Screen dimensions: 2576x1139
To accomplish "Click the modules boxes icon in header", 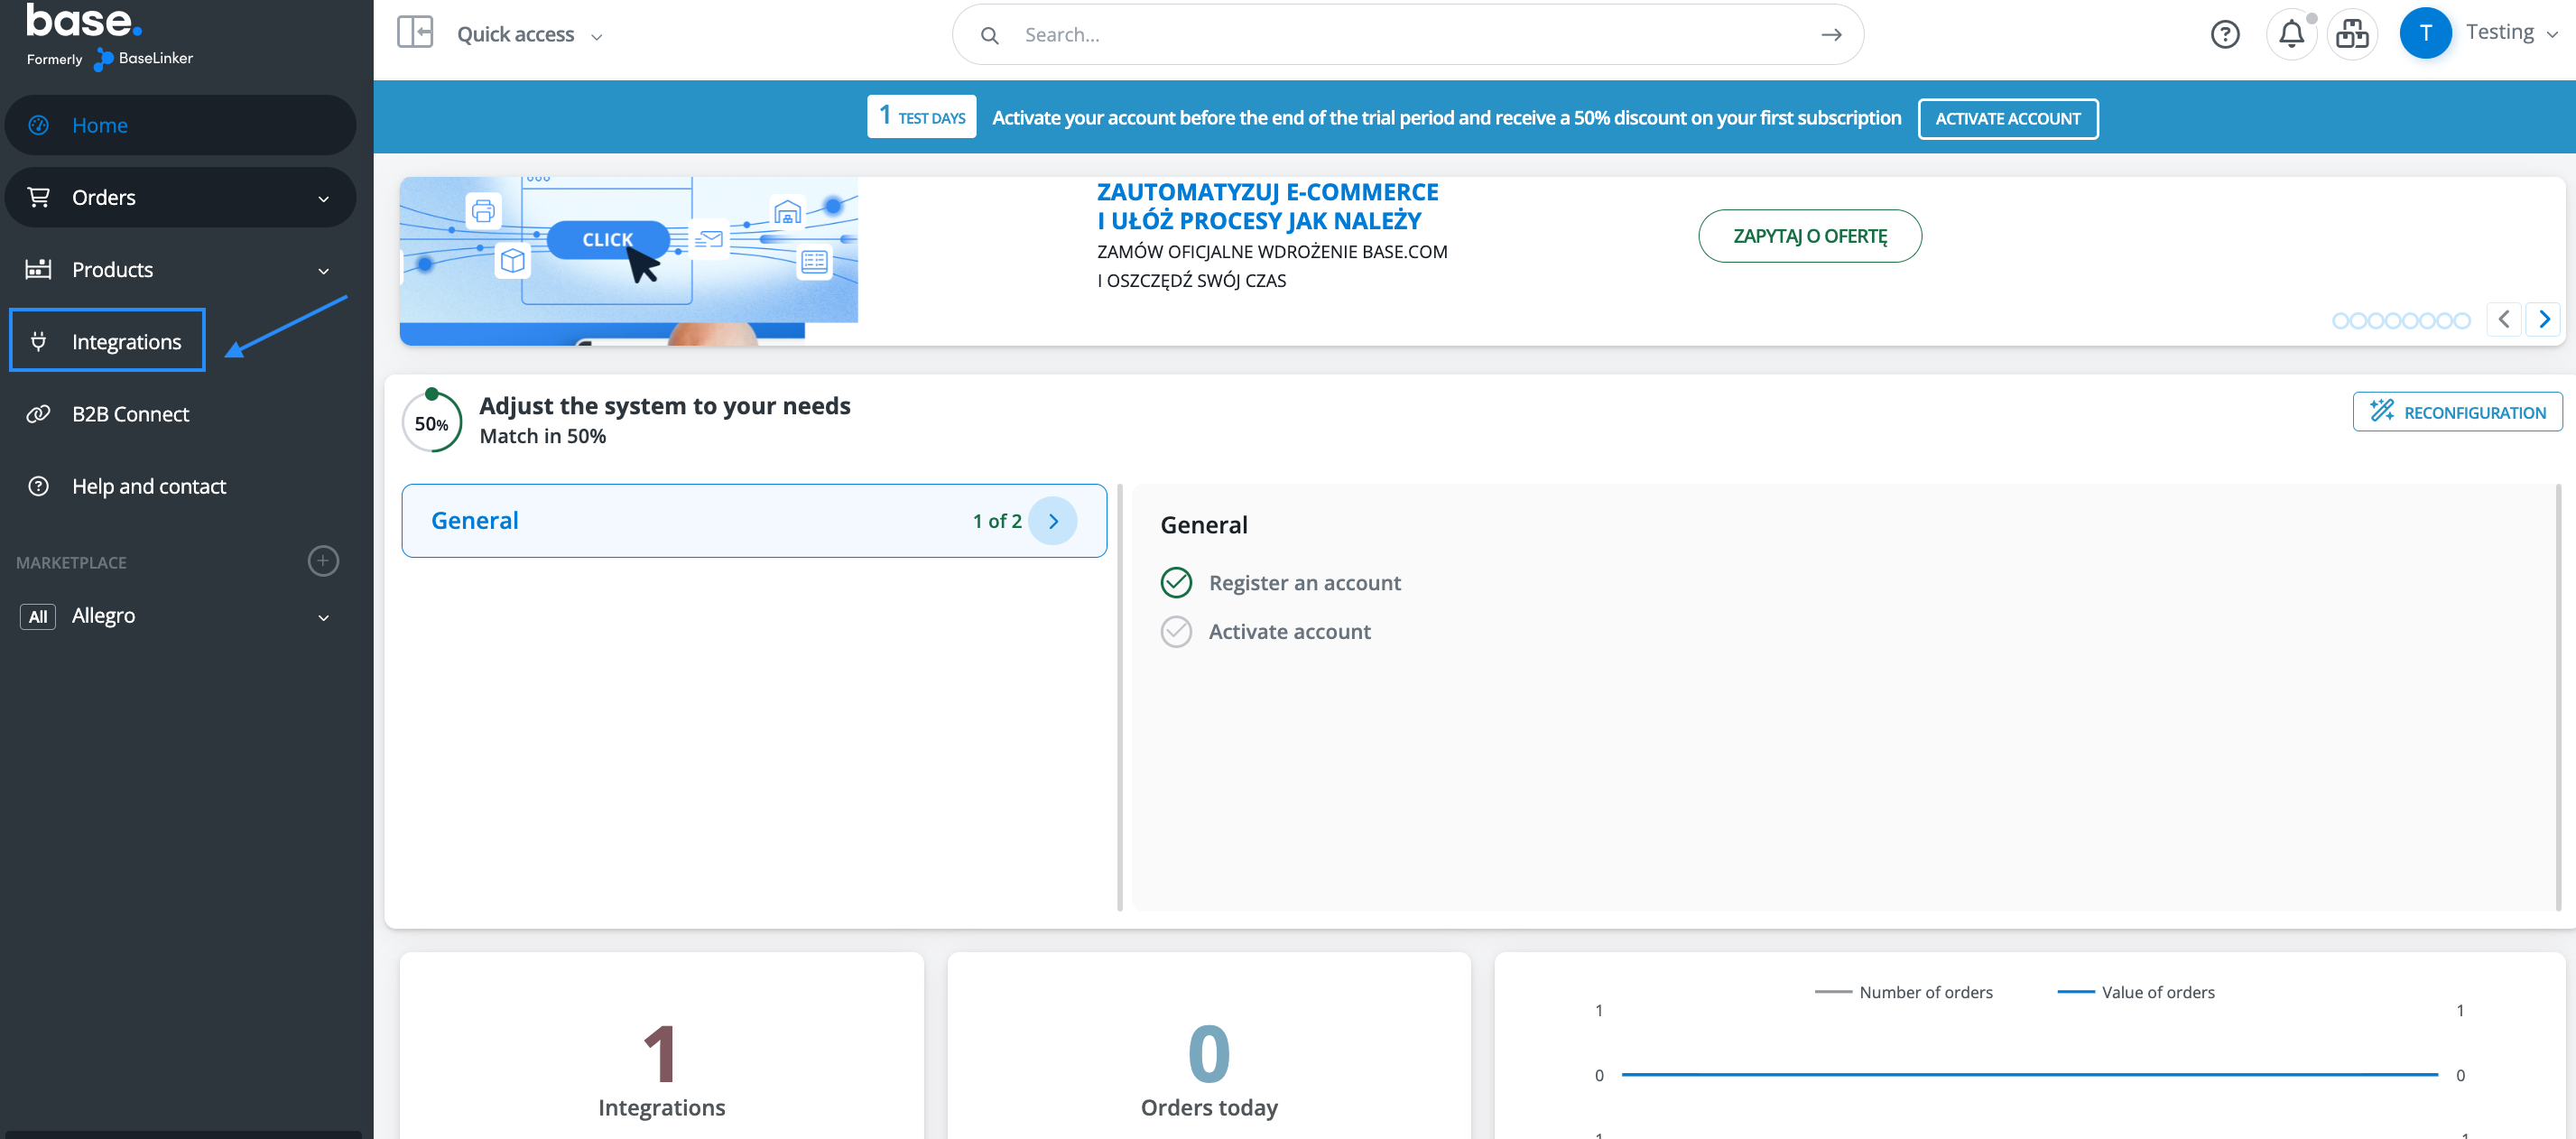I will [x=2352, y=35].
